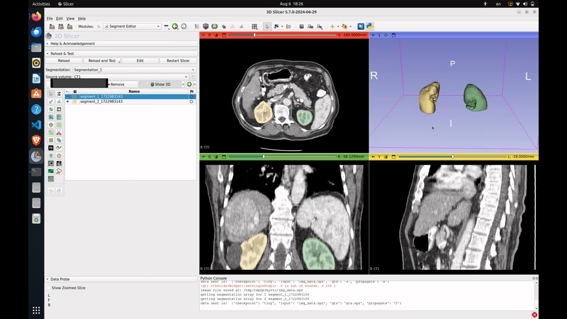Open the View menu
Viewport: 567px width, 319px height.
[70, 19]
